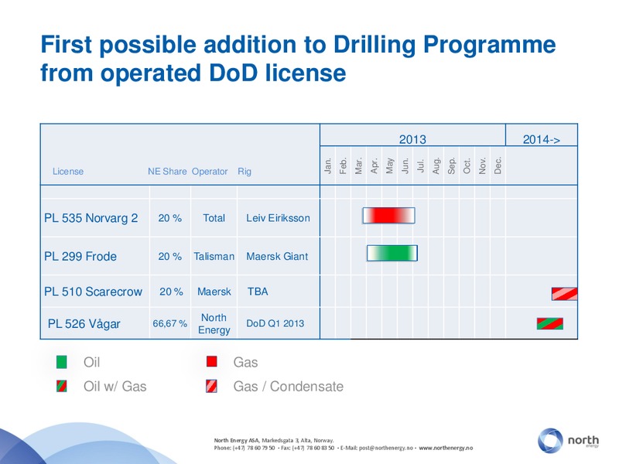619x464 pixels.
Task: Click the 'Maersk' operator cell
Action: (214, 292)
